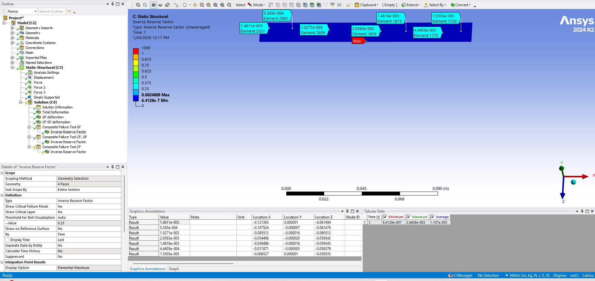The height and width of the screenshot is (281, 595).
Task: Check the Display Time checkbox
Action: [x=7, y=240]
